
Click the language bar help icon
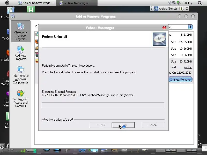click(182, 9)
